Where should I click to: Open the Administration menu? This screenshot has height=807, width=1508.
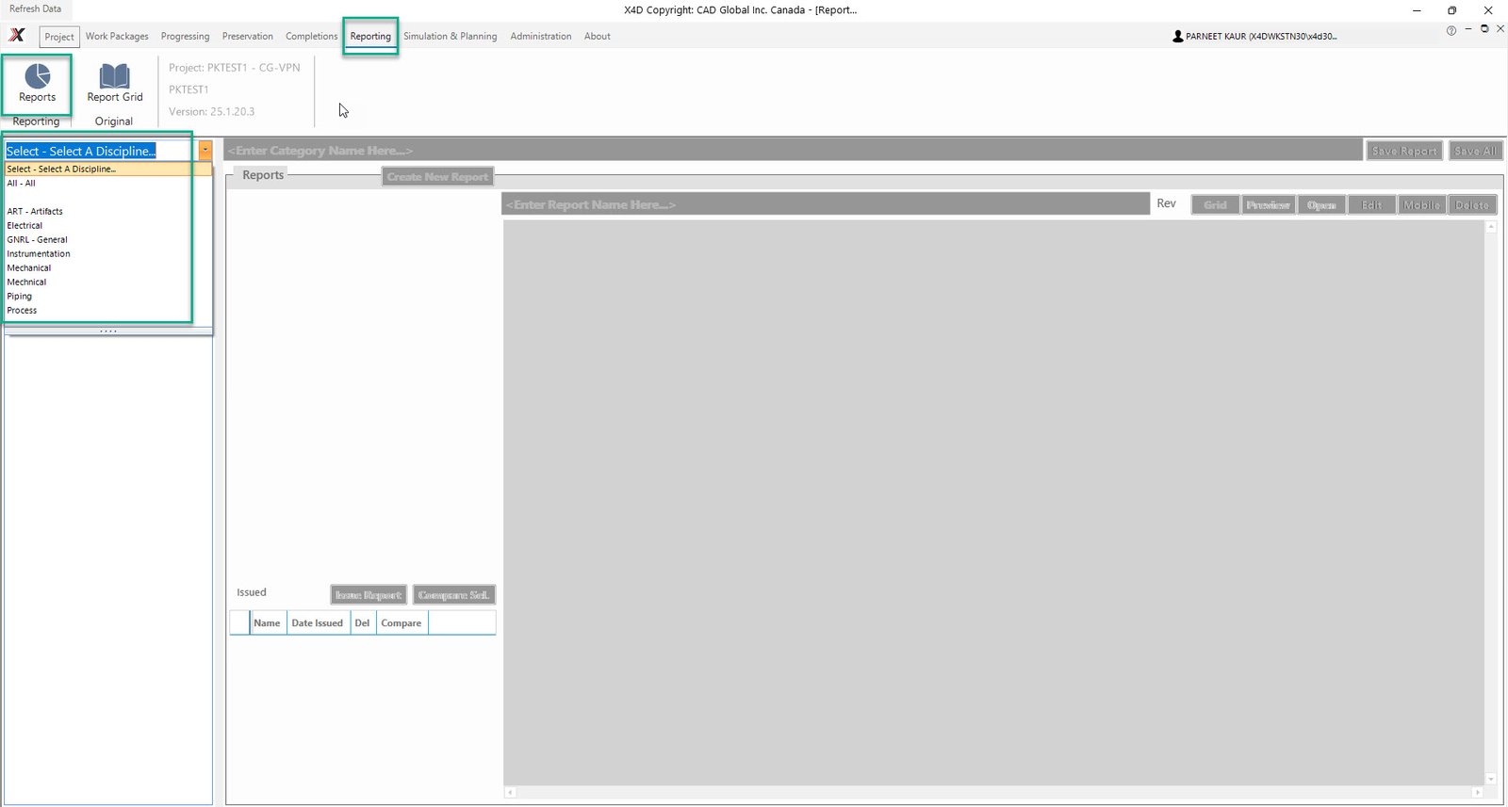click(x=540, y=37)
